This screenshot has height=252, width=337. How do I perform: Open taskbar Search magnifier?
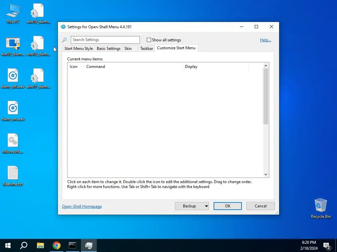(x=24, y=245)
